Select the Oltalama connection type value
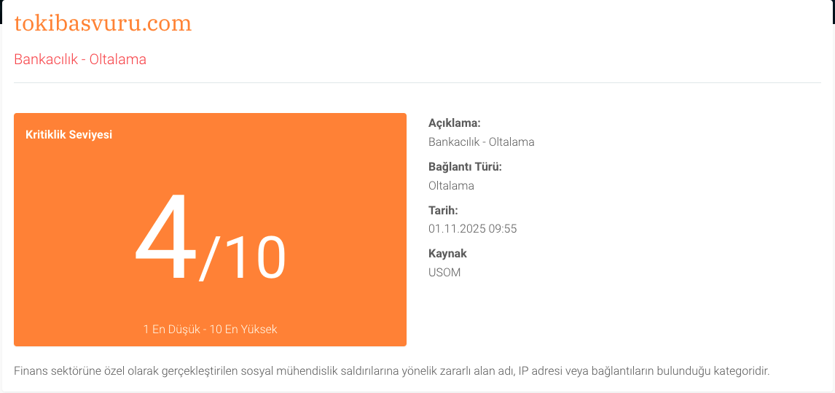Viewport: 835px width, 393px height. 451,186
